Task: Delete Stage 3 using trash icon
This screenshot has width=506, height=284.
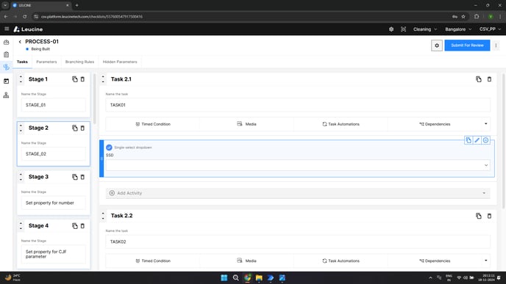Action: coord(82,177)
